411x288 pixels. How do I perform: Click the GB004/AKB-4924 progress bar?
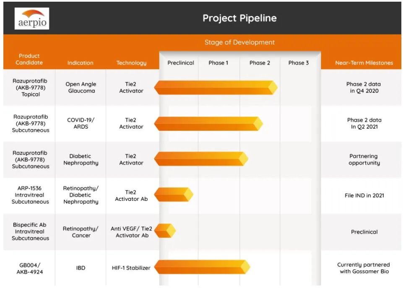(202, 267)
